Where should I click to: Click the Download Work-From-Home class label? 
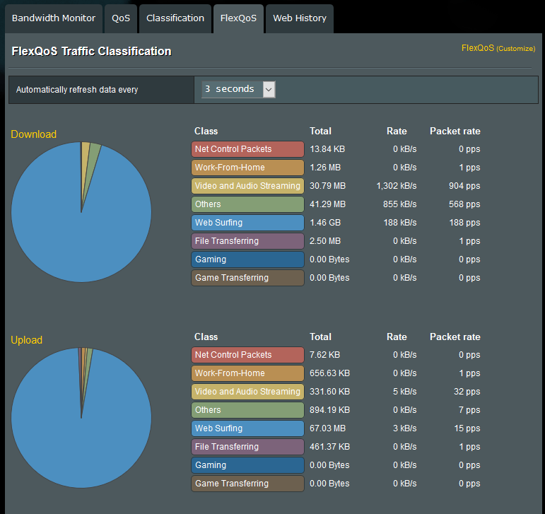(247, 168)
